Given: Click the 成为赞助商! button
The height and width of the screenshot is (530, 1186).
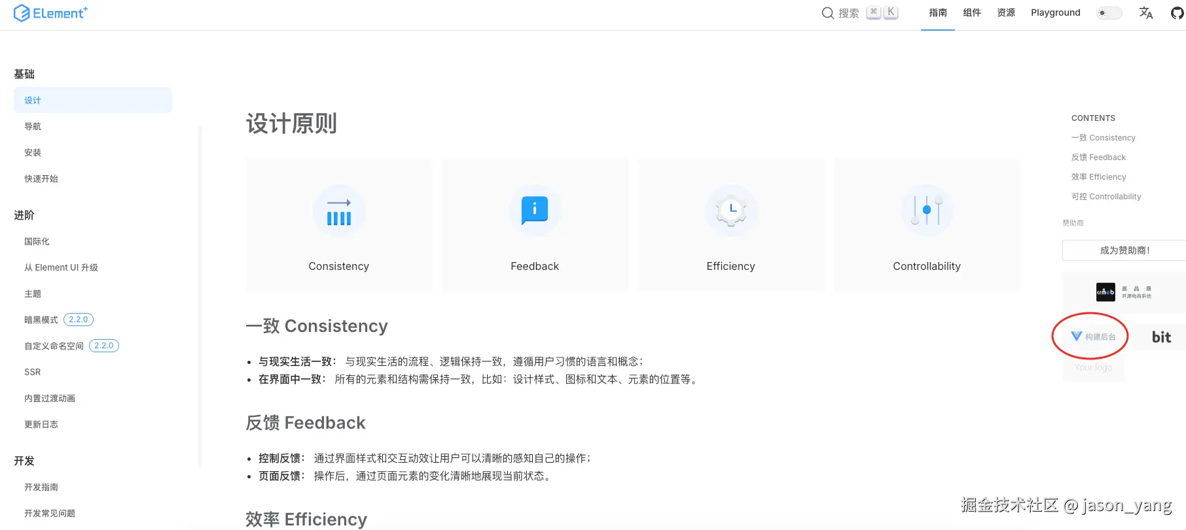Looking at the screenshot, I should tap(1124, 250).
